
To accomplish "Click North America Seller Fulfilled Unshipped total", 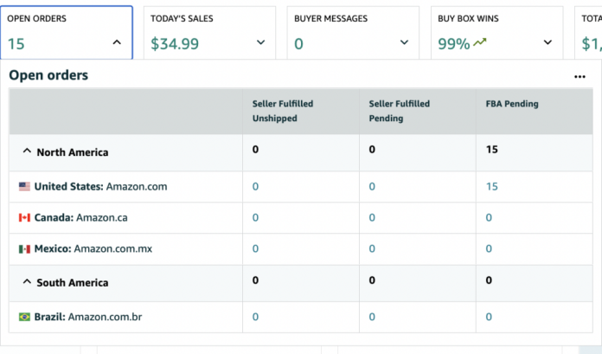I will click(x=255, y=150).
